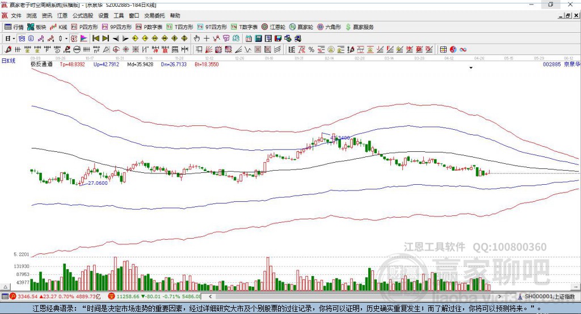The width and height of the screenshot is (581, 314).
Task: Select the Gann fan lines tool
Action: coord(209,50)
